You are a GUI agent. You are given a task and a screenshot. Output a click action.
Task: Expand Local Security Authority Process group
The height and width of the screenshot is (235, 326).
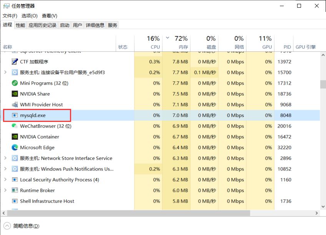point(5,180)
